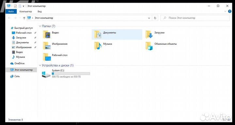Click text 886 ГБ свободно из 930 ГБ
The height and width of the screenshot is (125, 235).
66,77
